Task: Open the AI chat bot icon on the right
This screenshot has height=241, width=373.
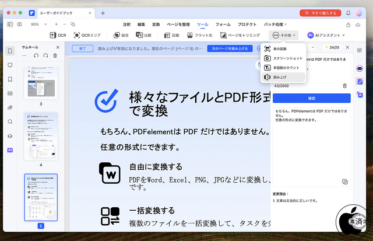Action: click(360, 69)
